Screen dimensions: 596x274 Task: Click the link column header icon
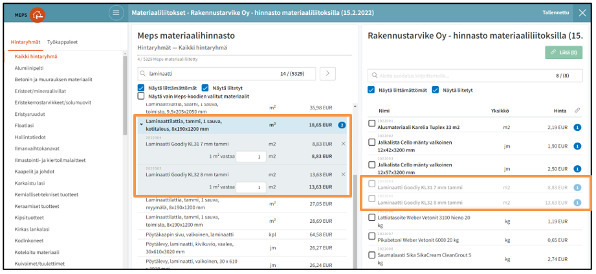pyautogui.click(x=577, y=111)
